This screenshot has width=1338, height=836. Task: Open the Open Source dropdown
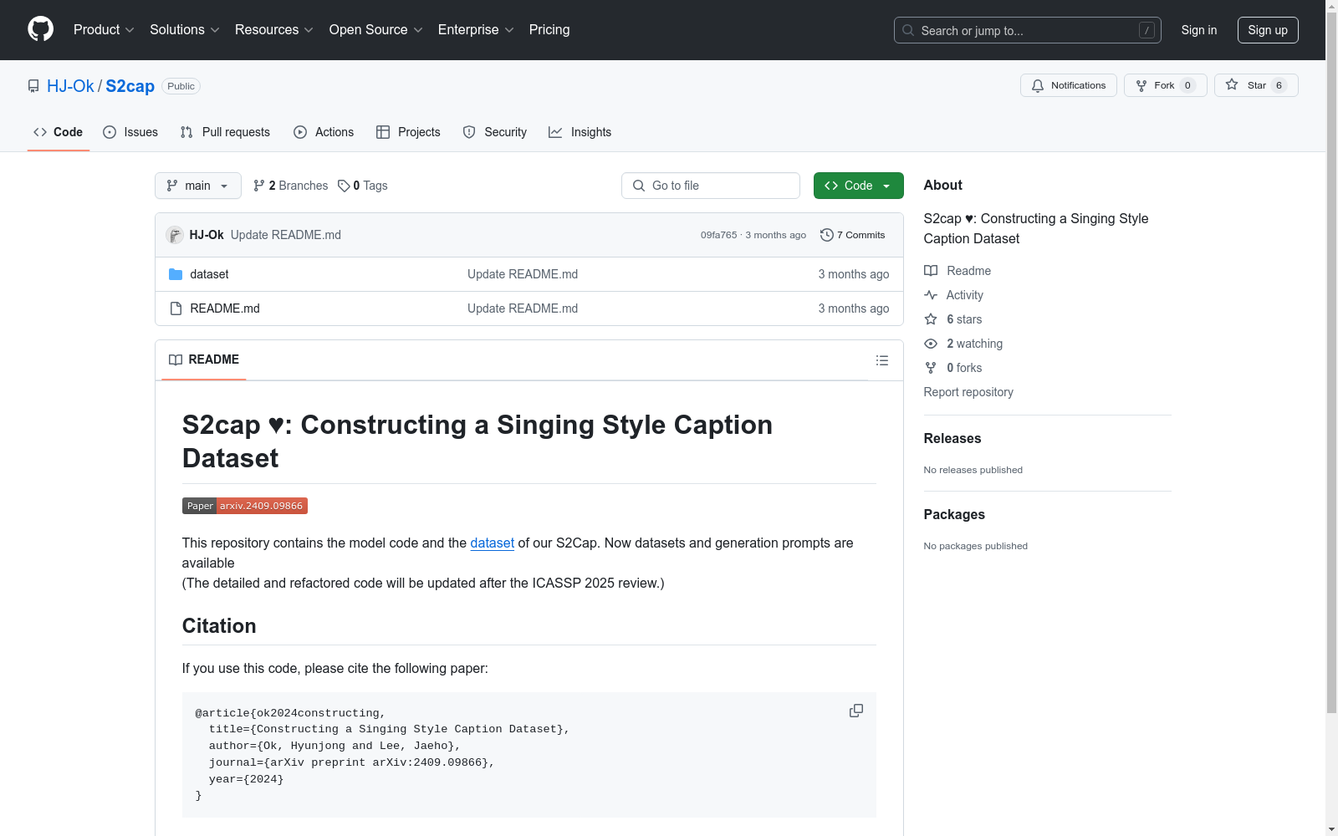pos(376,30)
